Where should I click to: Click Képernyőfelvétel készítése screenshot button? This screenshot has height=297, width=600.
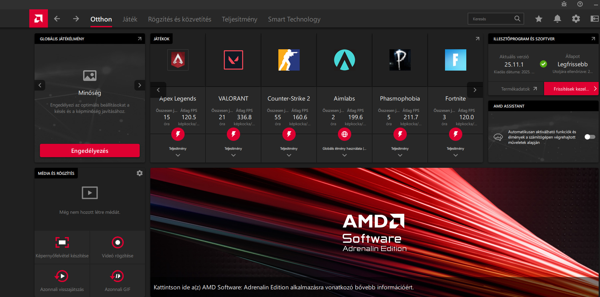[x=62, y=247]
